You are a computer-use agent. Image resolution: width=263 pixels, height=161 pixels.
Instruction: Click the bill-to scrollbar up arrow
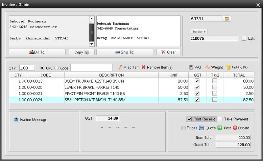(92, 19)
